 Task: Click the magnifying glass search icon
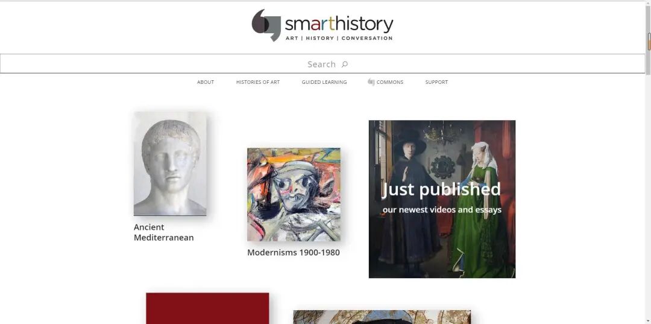(x=345, y=64)
